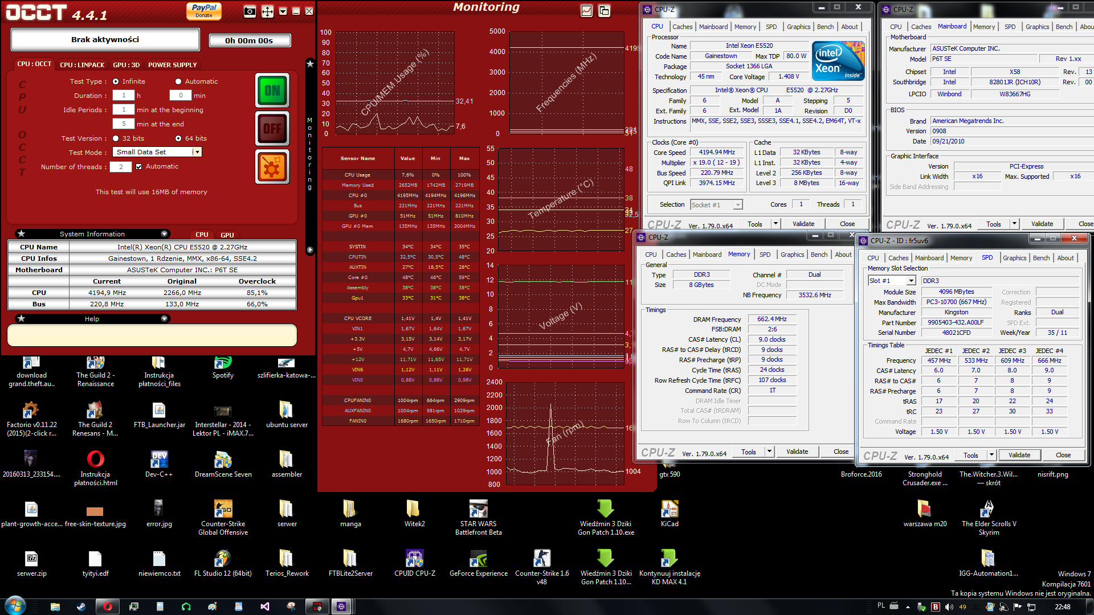Toggle the Automatic number of threads checkbox

[138, 166]
